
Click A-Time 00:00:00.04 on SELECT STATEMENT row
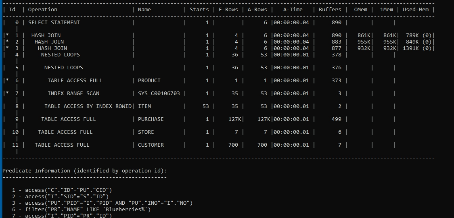pyautogui.click(x=291, y=22)
